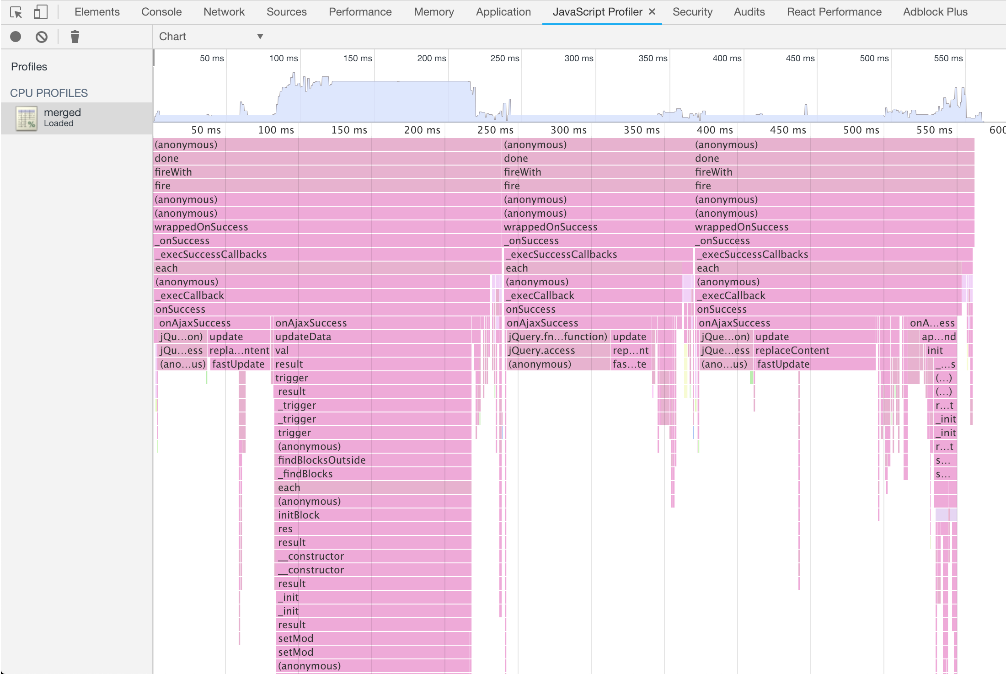Select the _findBlocks flame bar

tap(373, 474)
